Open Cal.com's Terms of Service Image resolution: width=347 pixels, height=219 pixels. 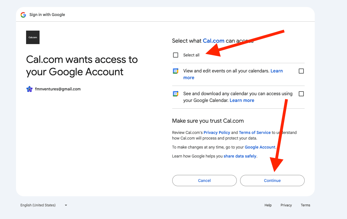[254, 132]
